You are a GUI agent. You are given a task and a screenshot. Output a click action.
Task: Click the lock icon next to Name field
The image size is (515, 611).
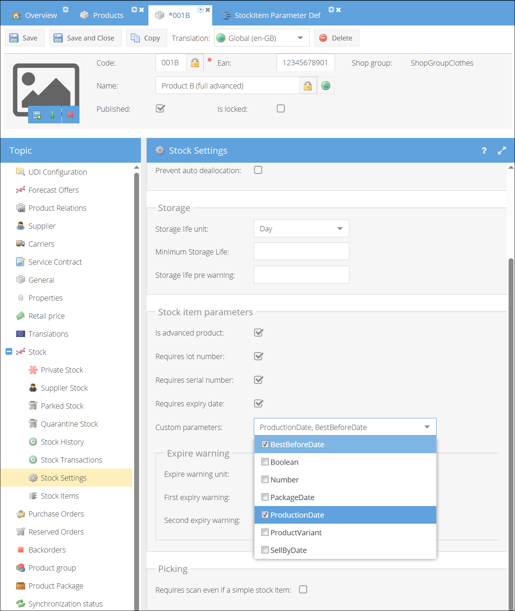tap(308, 86)
